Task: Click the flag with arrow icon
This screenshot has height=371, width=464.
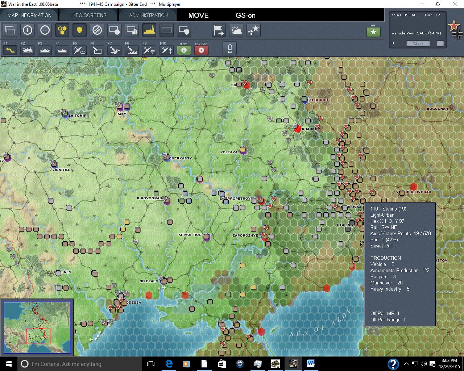Action: tap(219, 30)
